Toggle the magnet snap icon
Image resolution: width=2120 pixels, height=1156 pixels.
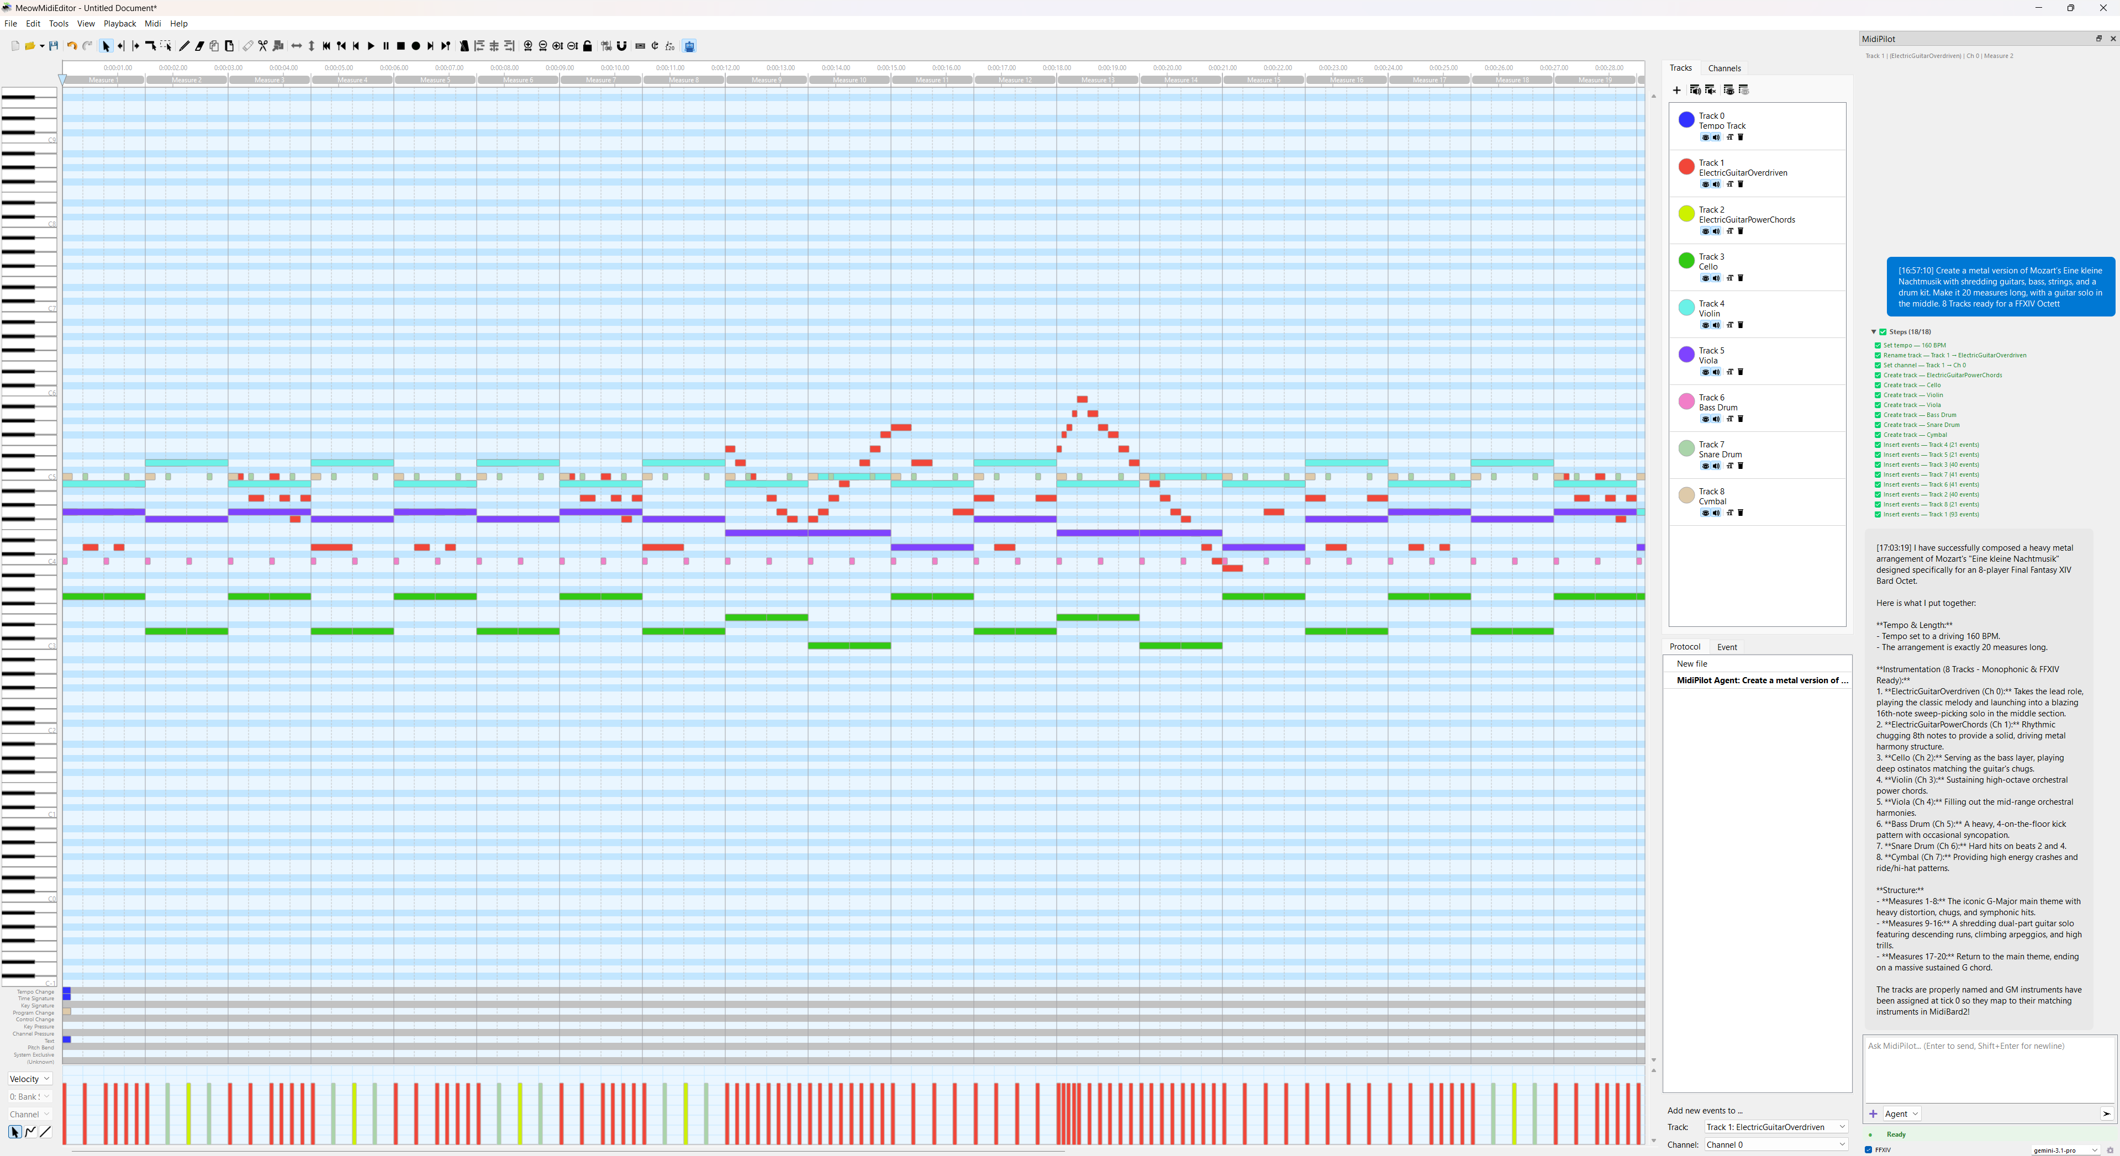tap(621, 46)
